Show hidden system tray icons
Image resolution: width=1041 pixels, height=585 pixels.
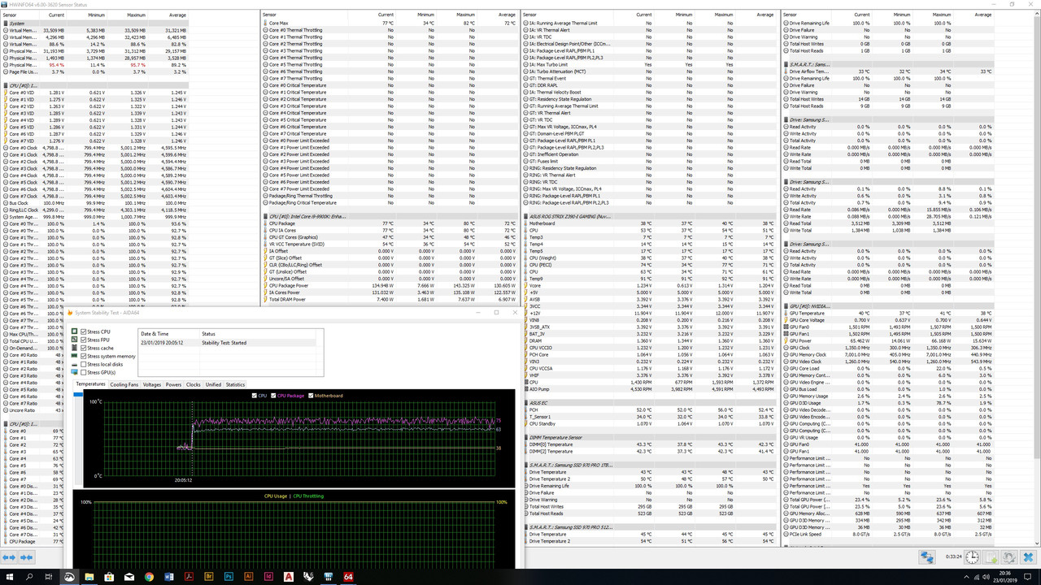(x=966, y=577)
